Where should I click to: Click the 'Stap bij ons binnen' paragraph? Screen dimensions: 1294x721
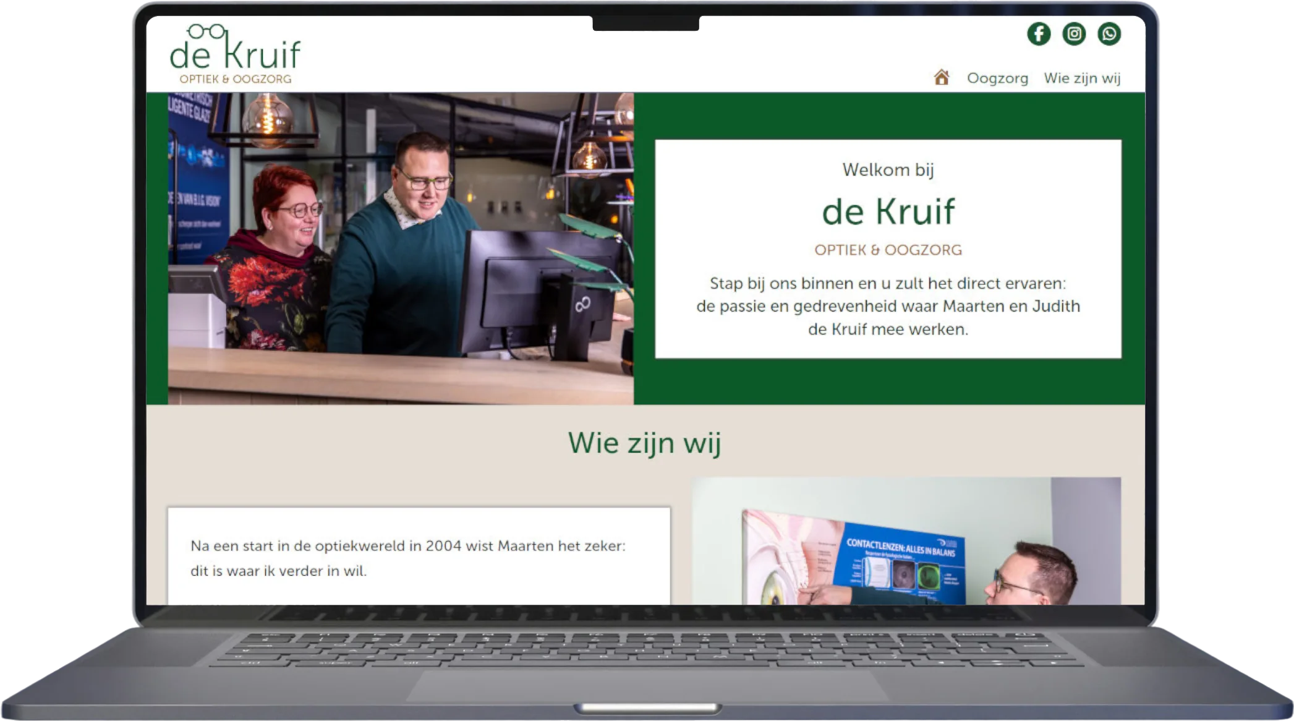point(888,306)
